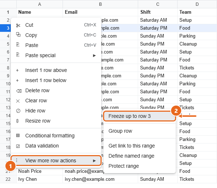
Task: Click Setup cell in row 2
Action: point(197,20)
